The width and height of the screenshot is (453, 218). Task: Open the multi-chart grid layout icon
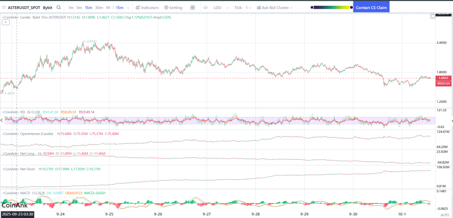point(192,8)
